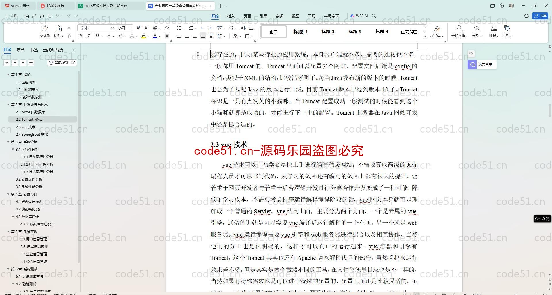Open the quick access toolbar customize arrow
Viewport: 552px width, 295px height.
[76, 16]
